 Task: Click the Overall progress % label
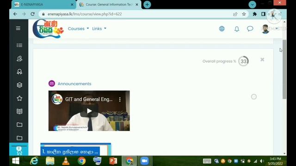click(x=219, y=61)
